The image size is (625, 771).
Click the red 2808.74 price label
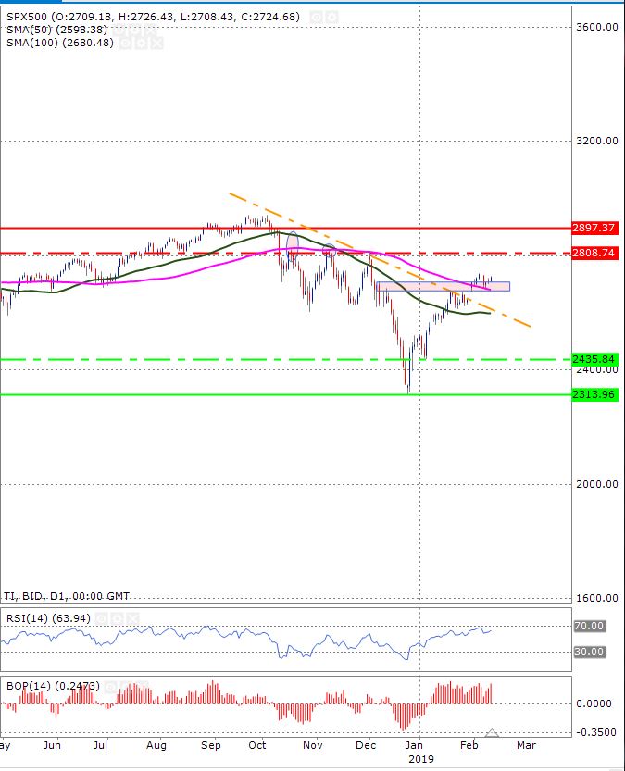[594, 254]
